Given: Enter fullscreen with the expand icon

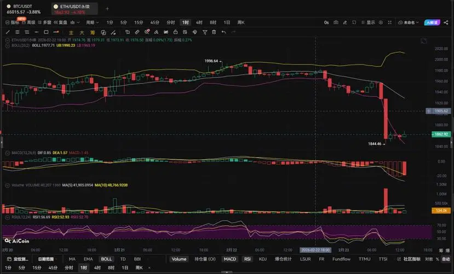Looking at the screenshot, I should point(390,22).
